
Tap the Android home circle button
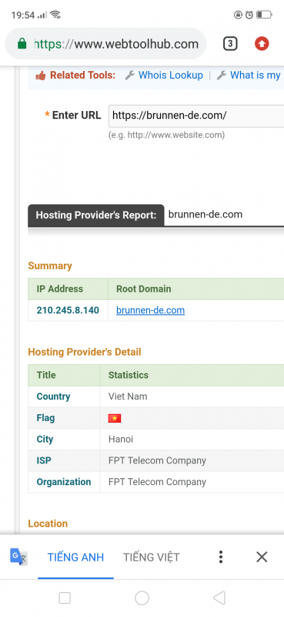coord(142,598)
